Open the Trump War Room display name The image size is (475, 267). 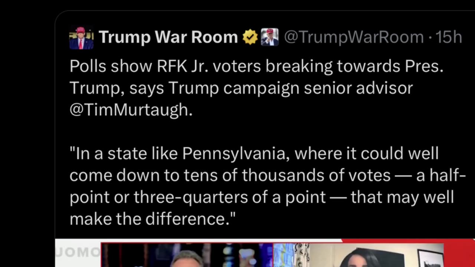(x=168, y=37)
